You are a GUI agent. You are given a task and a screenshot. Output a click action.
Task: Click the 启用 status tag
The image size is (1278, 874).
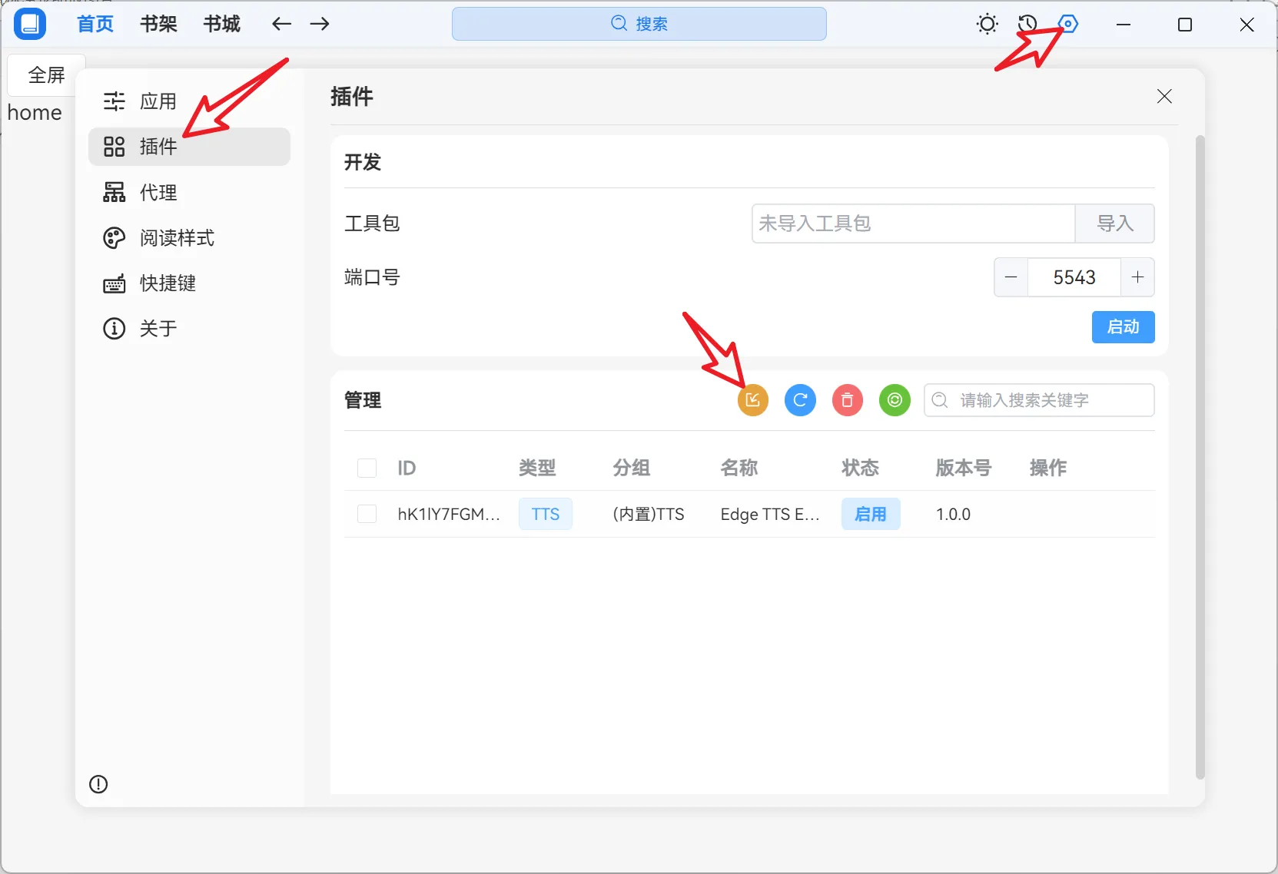871,514
